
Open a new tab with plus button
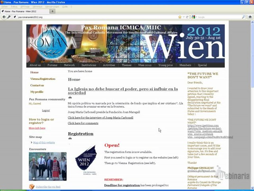click(52, 11)
